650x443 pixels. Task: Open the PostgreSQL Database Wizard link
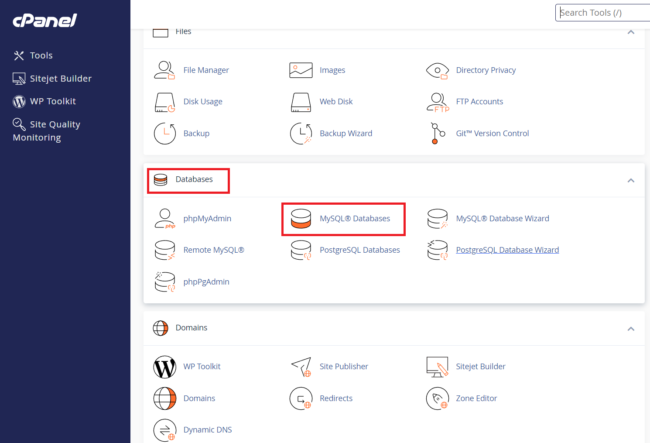point(507,250)
